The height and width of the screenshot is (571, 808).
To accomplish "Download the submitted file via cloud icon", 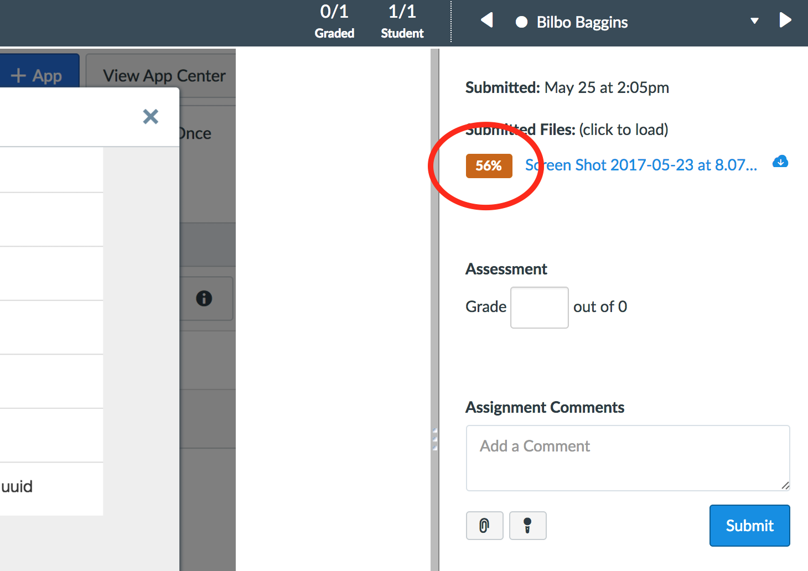I will [x=780, y=162].
